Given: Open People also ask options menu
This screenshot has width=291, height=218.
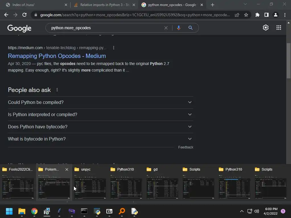Looking at the screenshot, I should coord(57,90).
